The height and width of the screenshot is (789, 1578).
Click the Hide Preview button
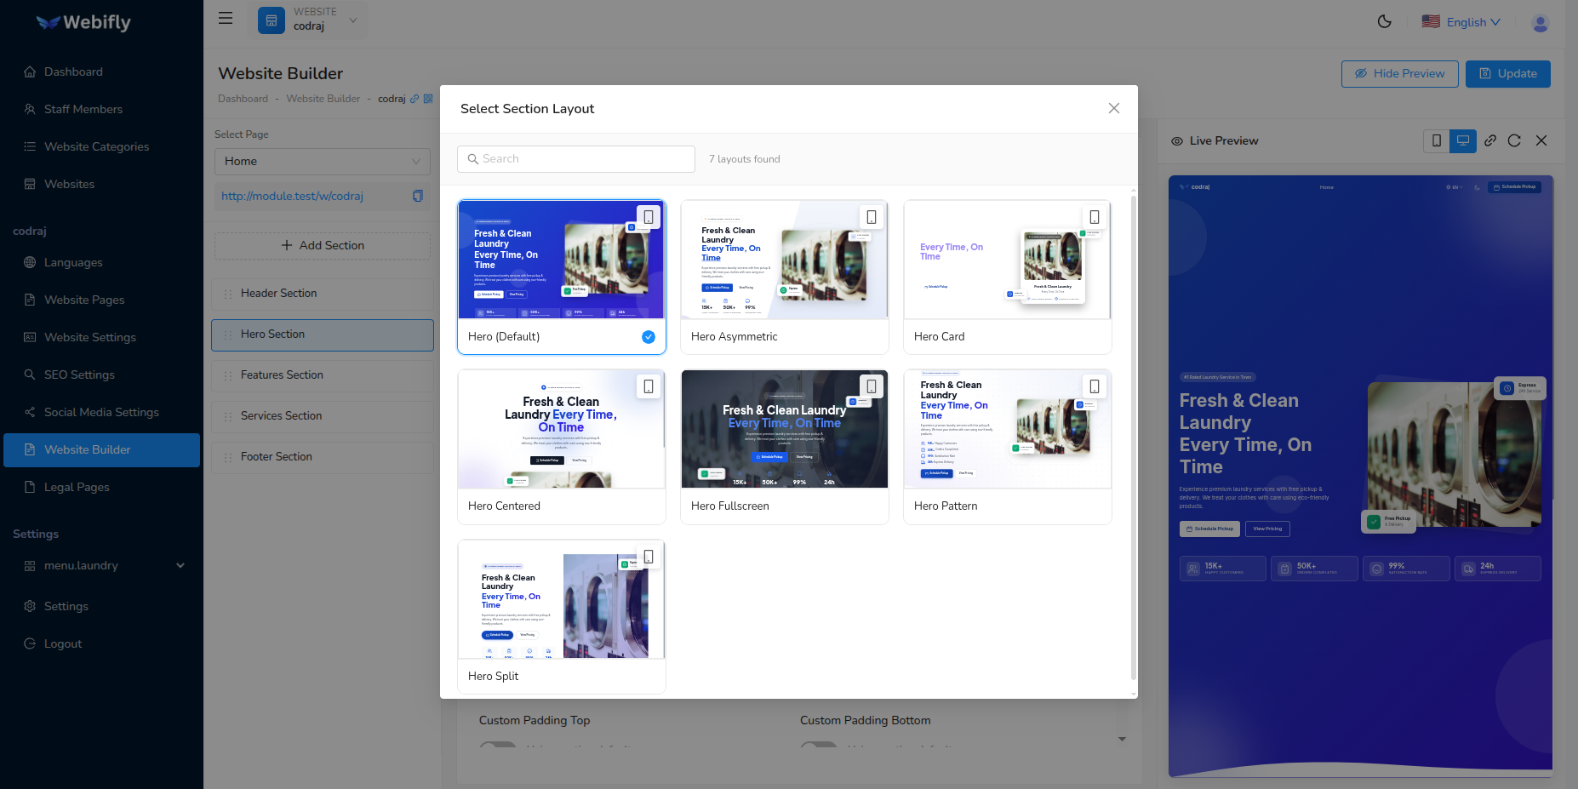[1399, 74]
